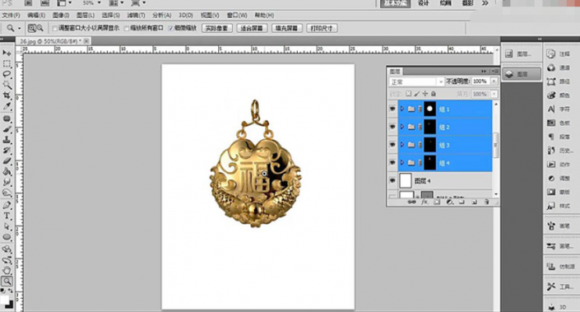Select the Crop tool
This screenshot has height=312, width=580.
pyautogui.click(x=7, y=95)
